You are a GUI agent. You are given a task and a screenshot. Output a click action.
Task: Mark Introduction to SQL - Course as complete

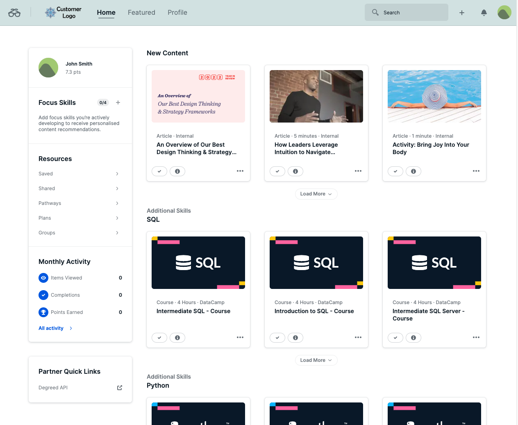[x=277, y=338]
